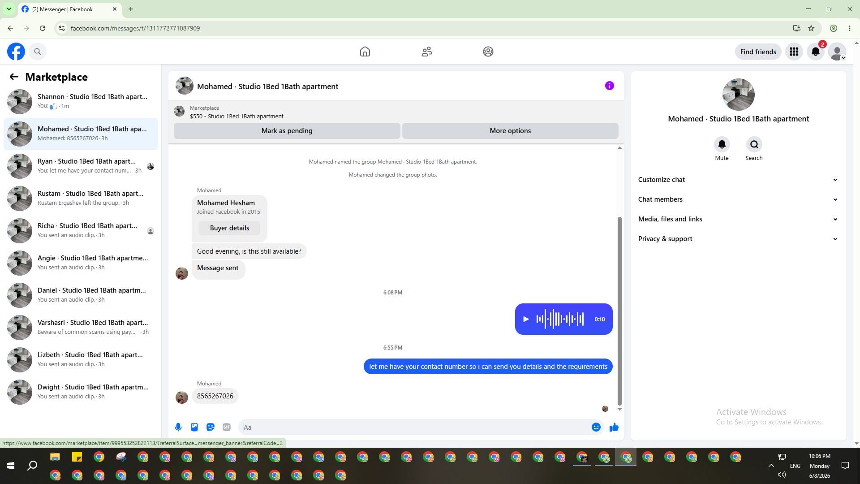Open the $550 Studio 1Bed 1Bath listing link
860x484 pixels.
[x=236, y=116]
